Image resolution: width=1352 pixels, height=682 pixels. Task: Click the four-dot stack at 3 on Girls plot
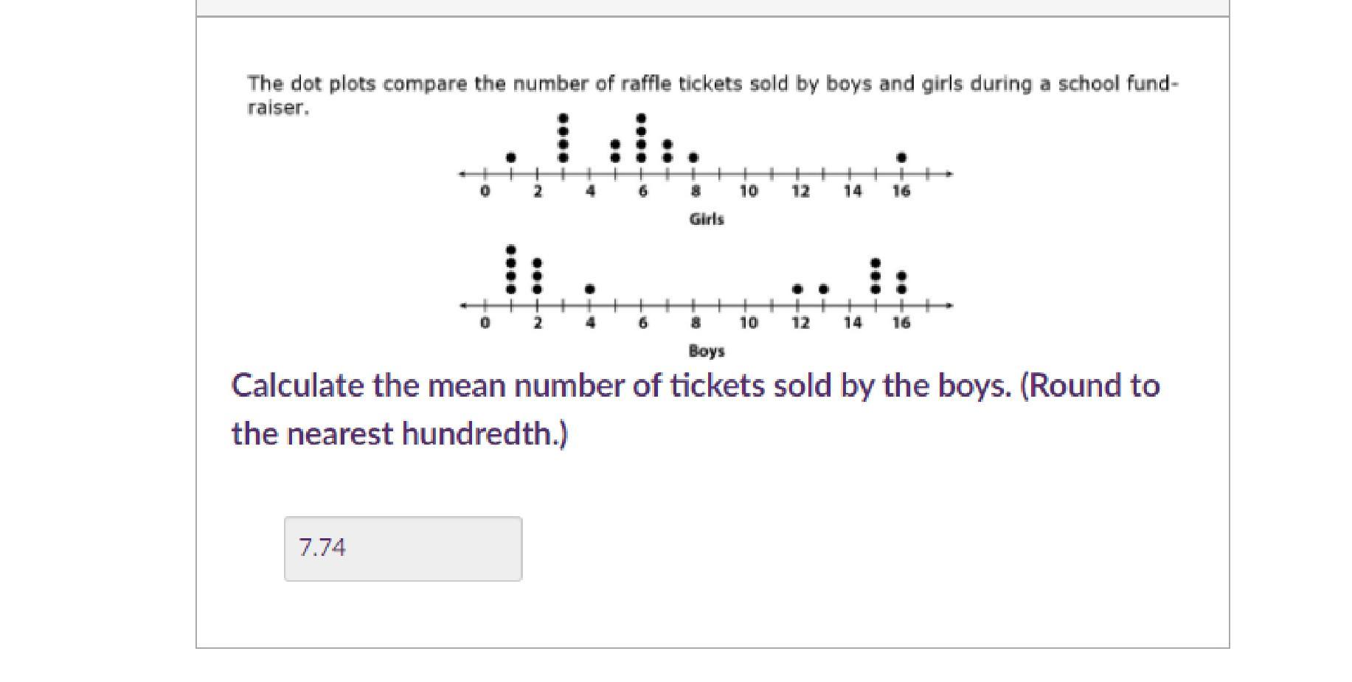(564, 138)
